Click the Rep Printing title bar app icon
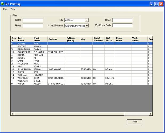This screenshot has width=165, height=133. pyautogui.click(x=3, y=4)
